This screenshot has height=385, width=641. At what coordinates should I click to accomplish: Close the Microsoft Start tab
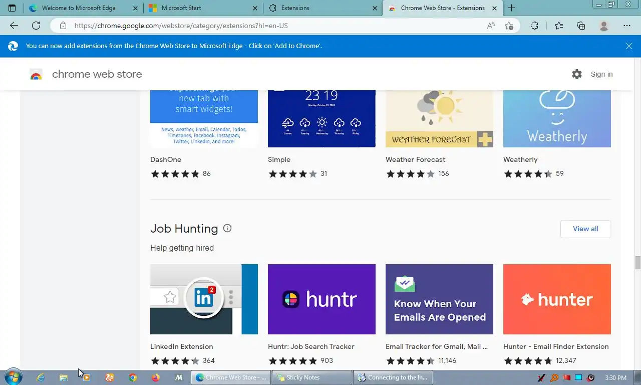pyautogui.click(x=255, y=8)
